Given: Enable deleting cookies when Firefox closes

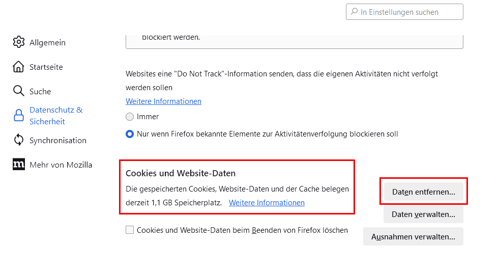Looking at the screenshot, I should coord(130,230).
